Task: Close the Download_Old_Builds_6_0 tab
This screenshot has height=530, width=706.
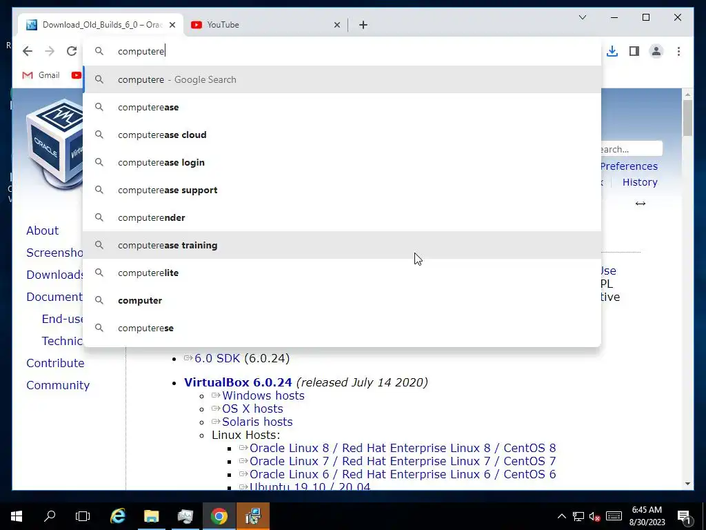Action: [172, 25]
